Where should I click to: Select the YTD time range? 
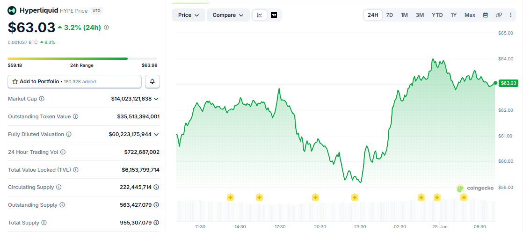pyautogui.click(x=437, y=15)
